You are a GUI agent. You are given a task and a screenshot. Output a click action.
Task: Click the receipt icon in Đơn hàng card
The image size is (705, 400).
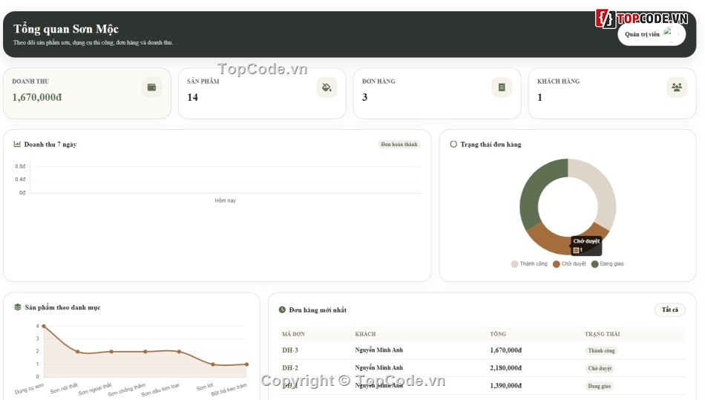click(502, 87)
